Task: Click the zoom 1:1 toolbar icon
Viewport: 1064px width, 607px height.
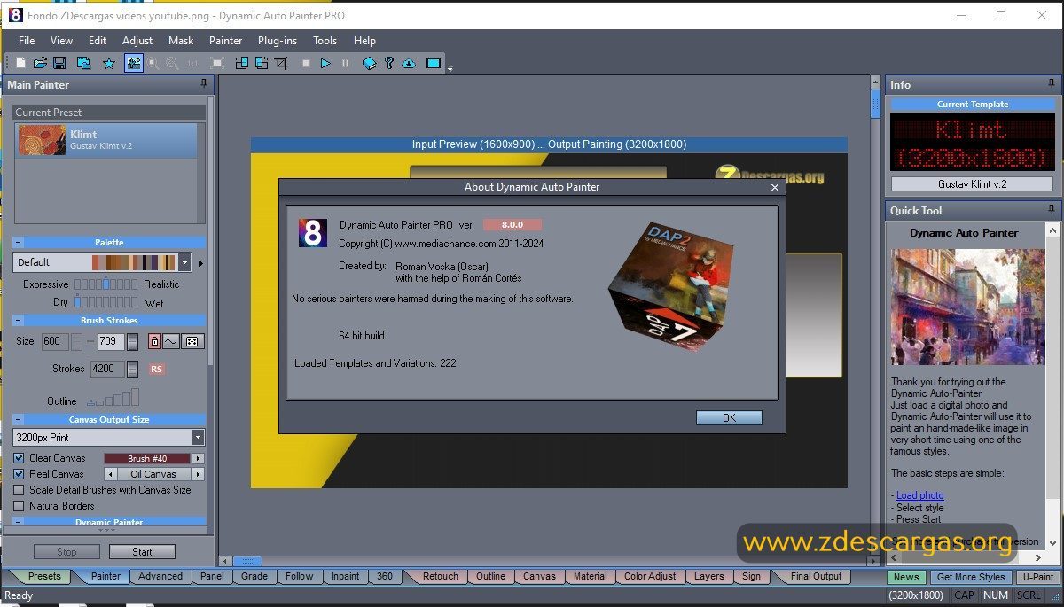Action: (x=192, y=64)
